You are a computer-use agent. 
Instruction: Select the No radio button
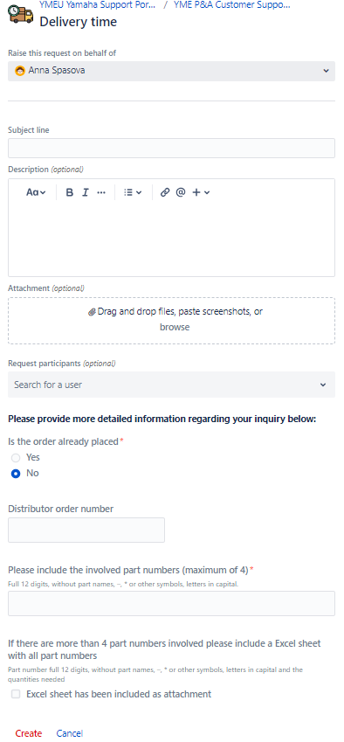click(16, 473)
